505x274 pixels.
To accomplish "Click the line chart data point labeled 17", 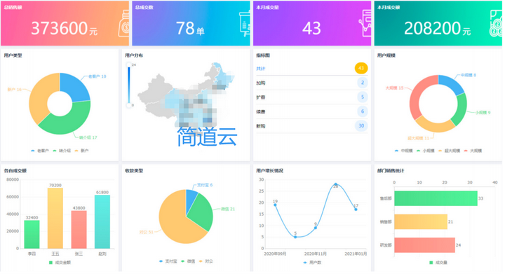I will [356, 210].
